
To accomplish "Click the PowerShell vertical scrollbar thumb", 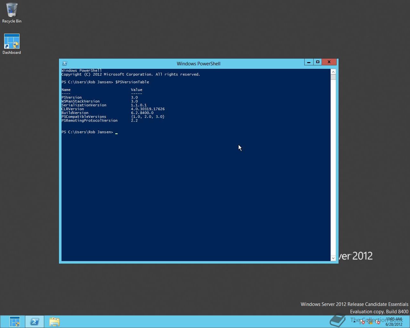I will coord(333,77).
